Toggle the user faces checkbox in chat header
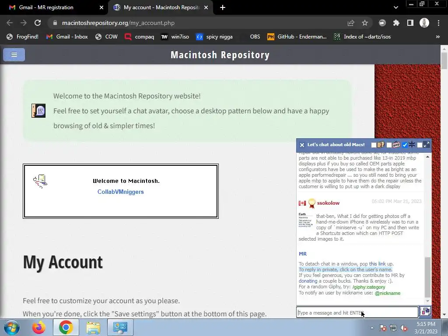448x336 pixels. (374, 145)
